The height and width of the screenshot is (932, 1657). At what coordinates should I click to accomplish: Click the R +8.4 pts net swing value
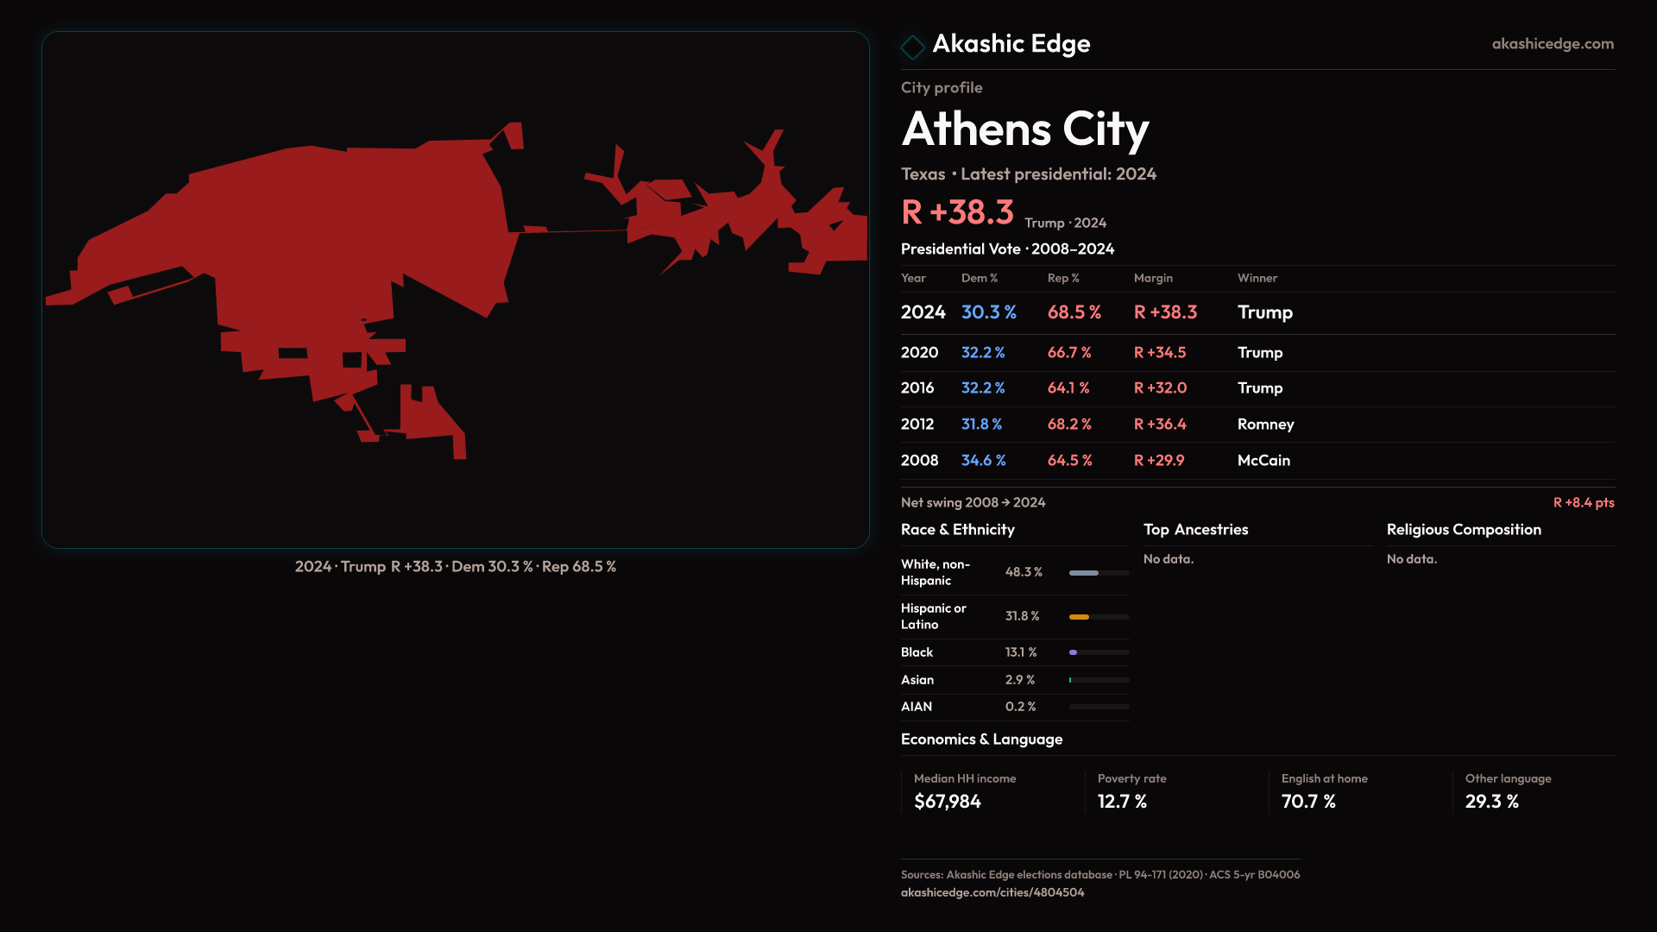click(x=1583, y=502)
